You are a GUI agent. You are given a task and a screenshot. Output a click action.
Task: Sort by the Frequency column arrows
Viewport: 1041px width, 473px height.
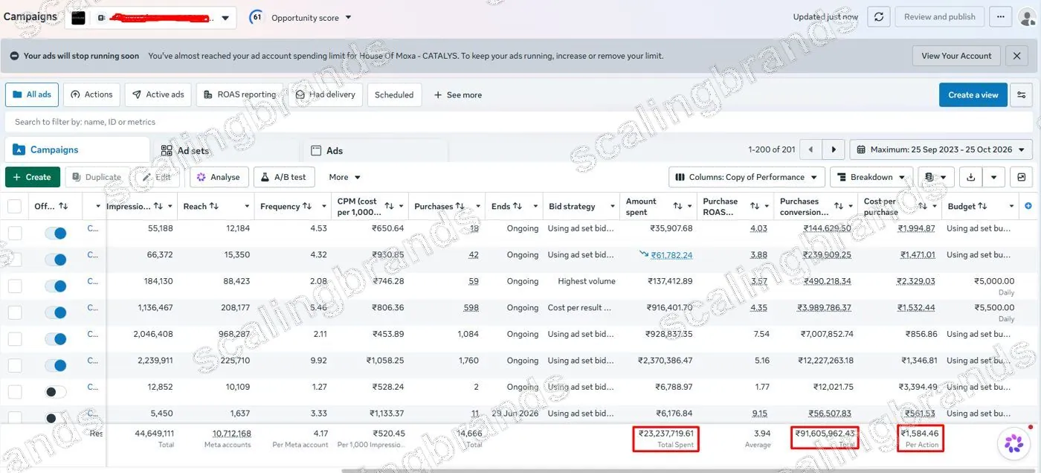coord(306,206)
